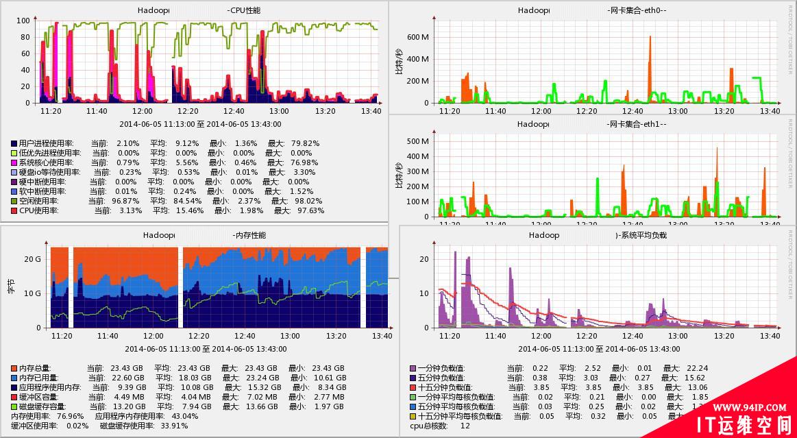Select the green 磁盘缓存容量 legend swatch
797x438 pixels.
[14, 406]
